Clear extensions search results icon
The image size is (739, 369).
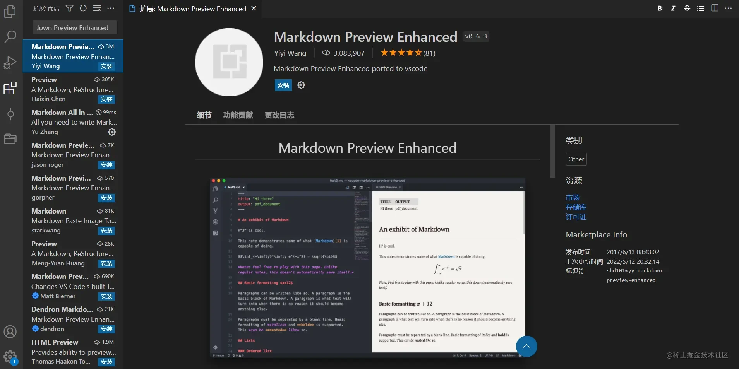coord(97,8)
